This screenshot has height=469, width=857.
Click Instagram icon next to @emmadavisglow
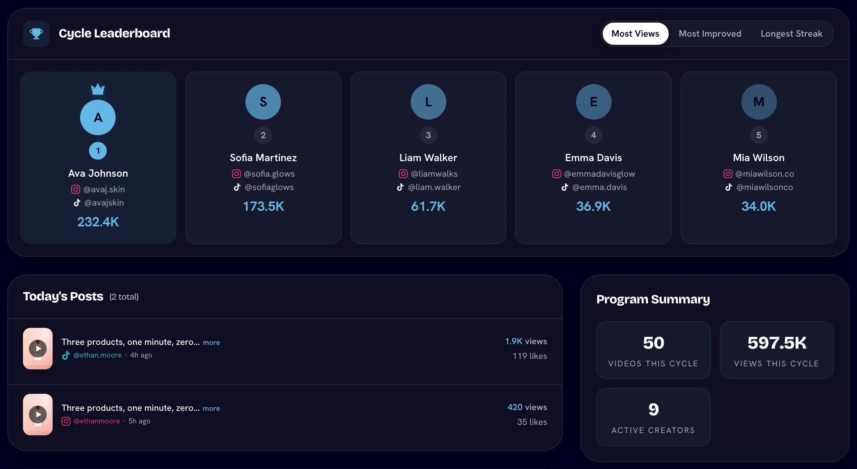[x=557, y=174]
